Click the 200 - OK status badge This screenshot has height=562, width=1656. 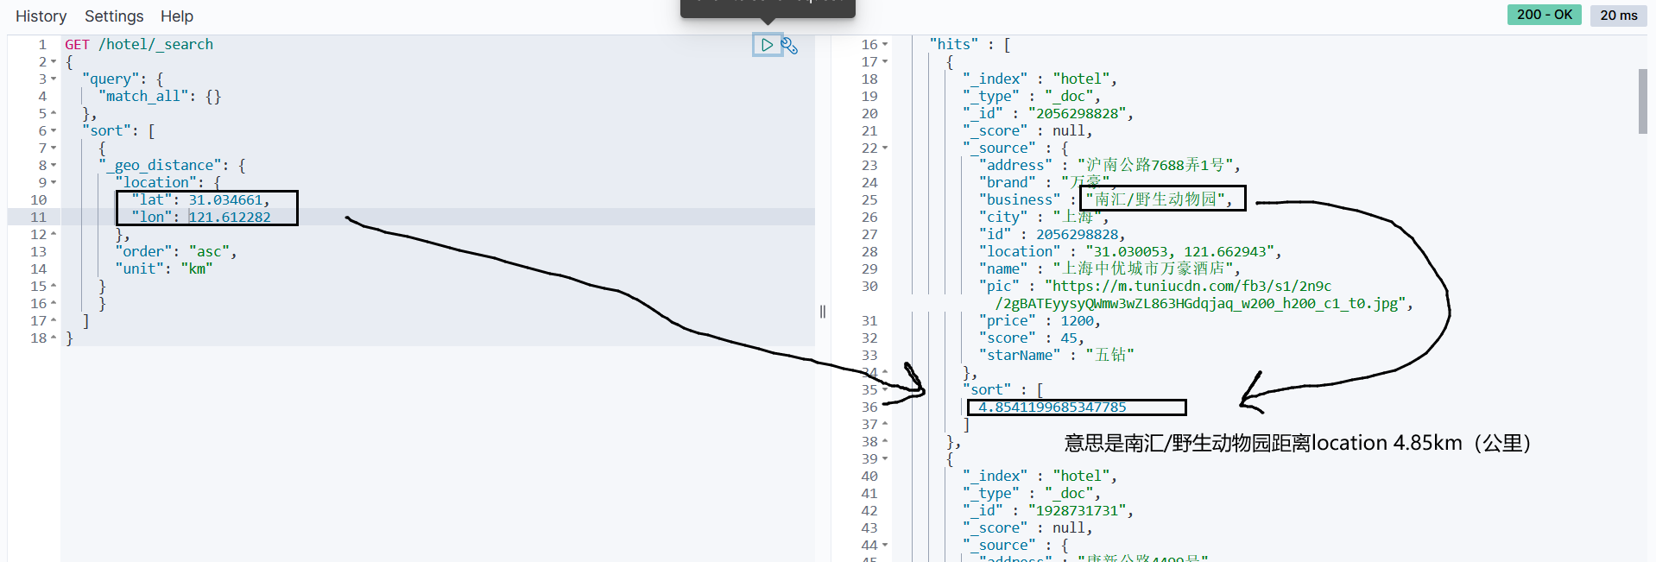point(1545,15)
